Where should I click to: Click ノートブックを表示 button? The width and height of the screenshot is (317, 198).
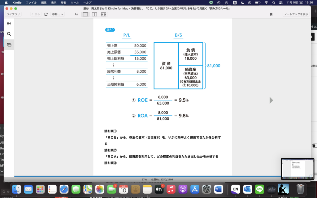coord(296,14)
